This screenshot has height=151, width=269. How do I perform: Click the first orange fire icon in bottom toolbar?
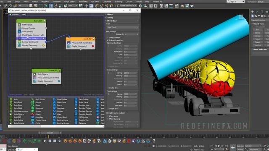(66, 141)
